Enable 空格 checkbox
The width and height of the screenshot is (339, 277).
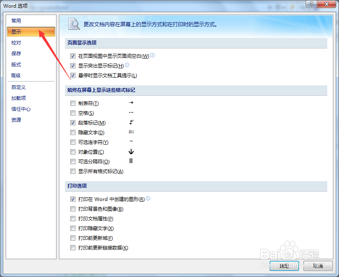coord(73,113)
